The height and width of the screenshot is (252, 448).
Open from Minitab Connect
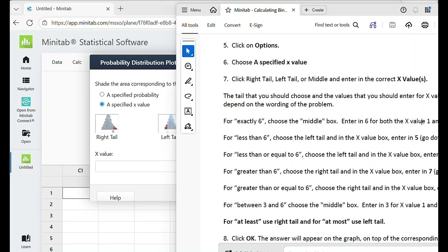click(26, 110)
